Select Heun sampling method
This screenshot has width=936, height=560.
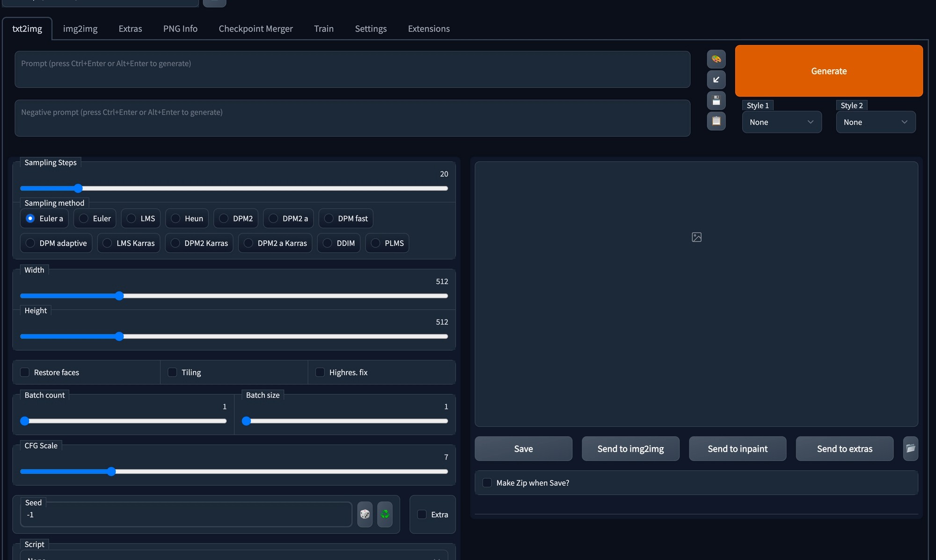tap(187, 218)
